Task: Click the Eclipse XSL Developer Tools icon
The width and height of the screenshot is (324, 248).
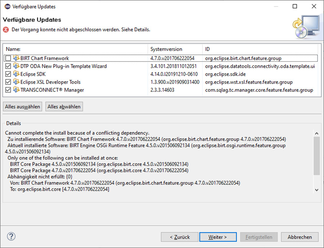Action: pyautogui.click(x=16, y=82)
